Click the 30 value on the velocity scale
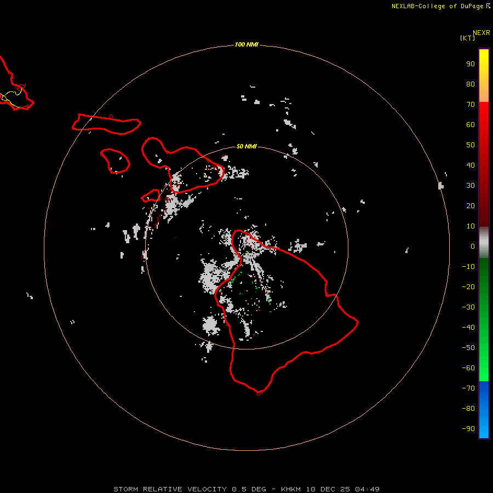This screenshot has width=493, height=493. tap(471, 186)
